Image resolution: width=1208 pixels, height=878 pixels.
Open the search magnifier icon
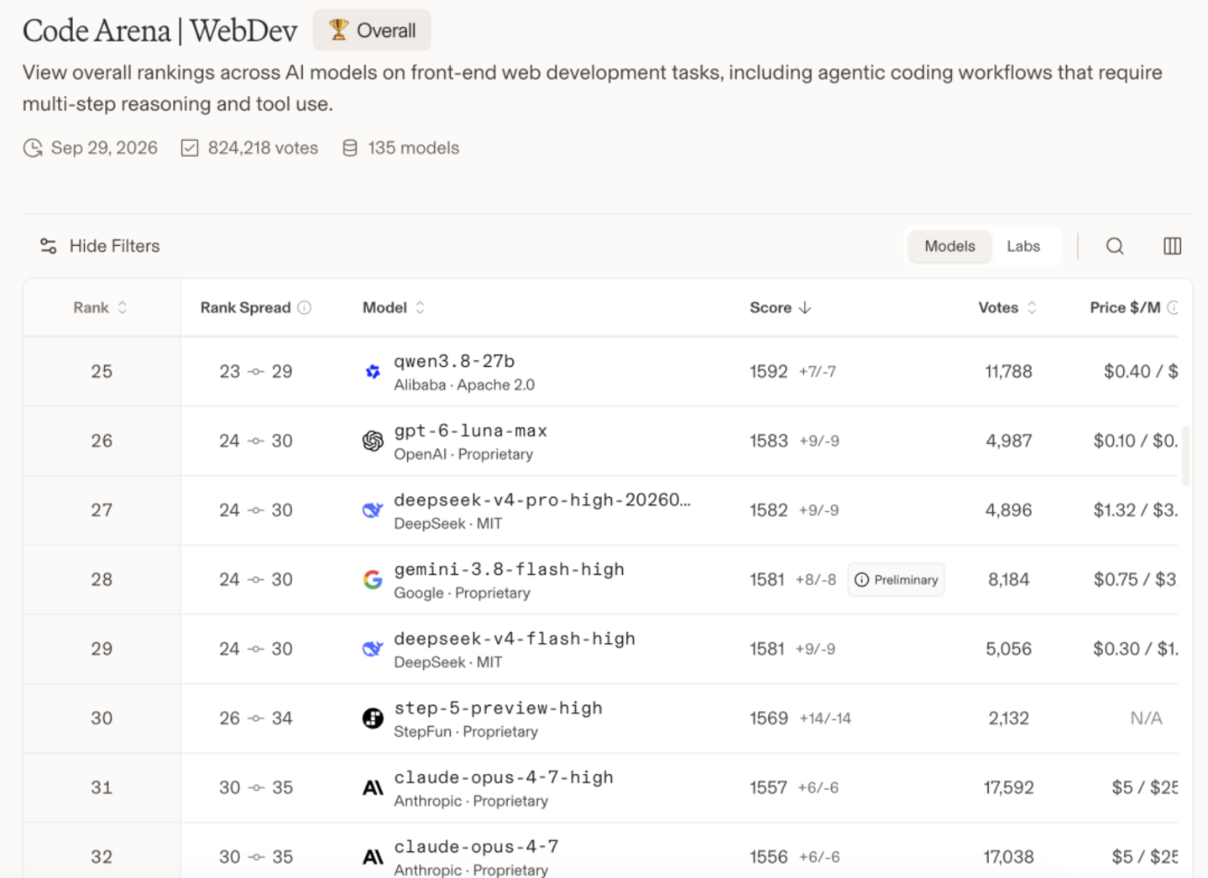(x=1115, y=246)
